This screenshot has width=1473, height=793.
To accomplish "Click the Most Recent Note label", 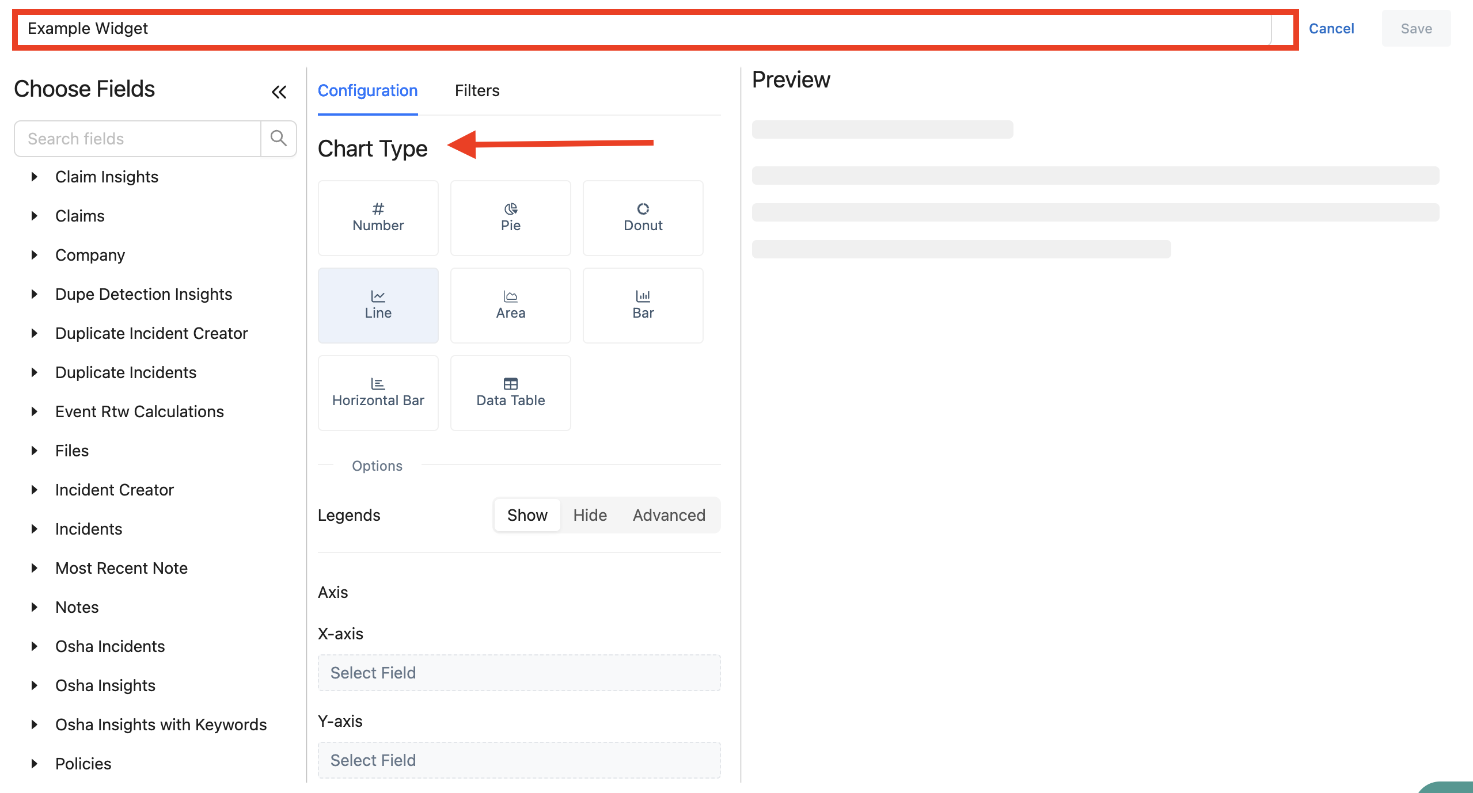I will tap(122, 568).
